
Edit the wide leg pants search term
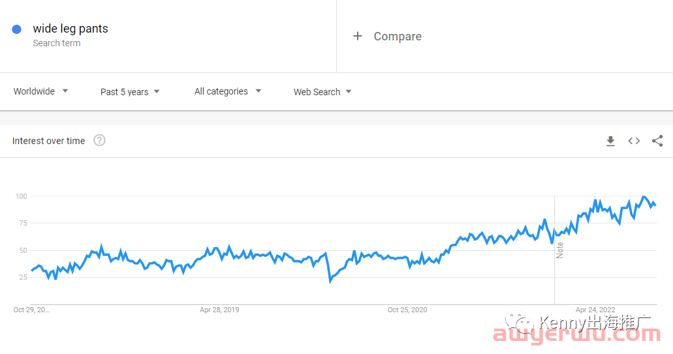pyautogui.click(x=70, y=29)
